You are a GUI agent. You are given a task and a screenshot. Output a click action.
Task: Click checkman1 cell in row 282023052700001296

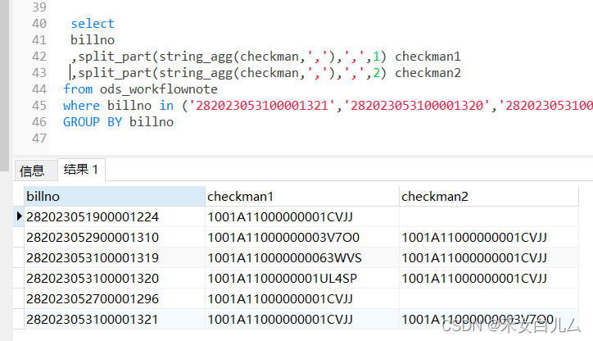coord(301,298)
